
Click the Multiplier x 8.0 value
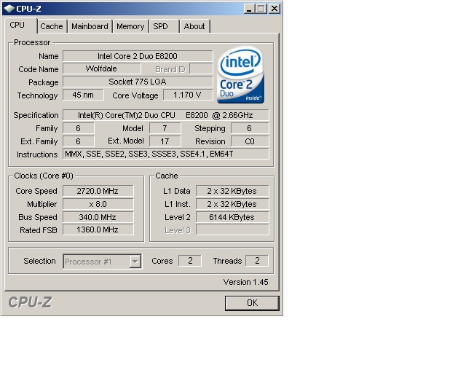[98, 204]
